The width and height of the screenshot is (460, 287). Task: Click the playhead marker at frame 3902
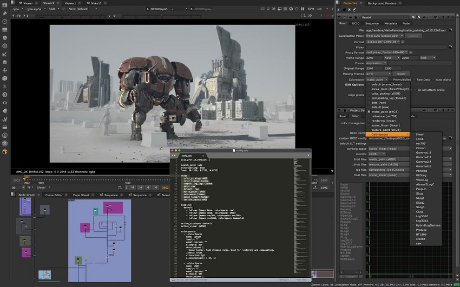click(x=25, y=178)
